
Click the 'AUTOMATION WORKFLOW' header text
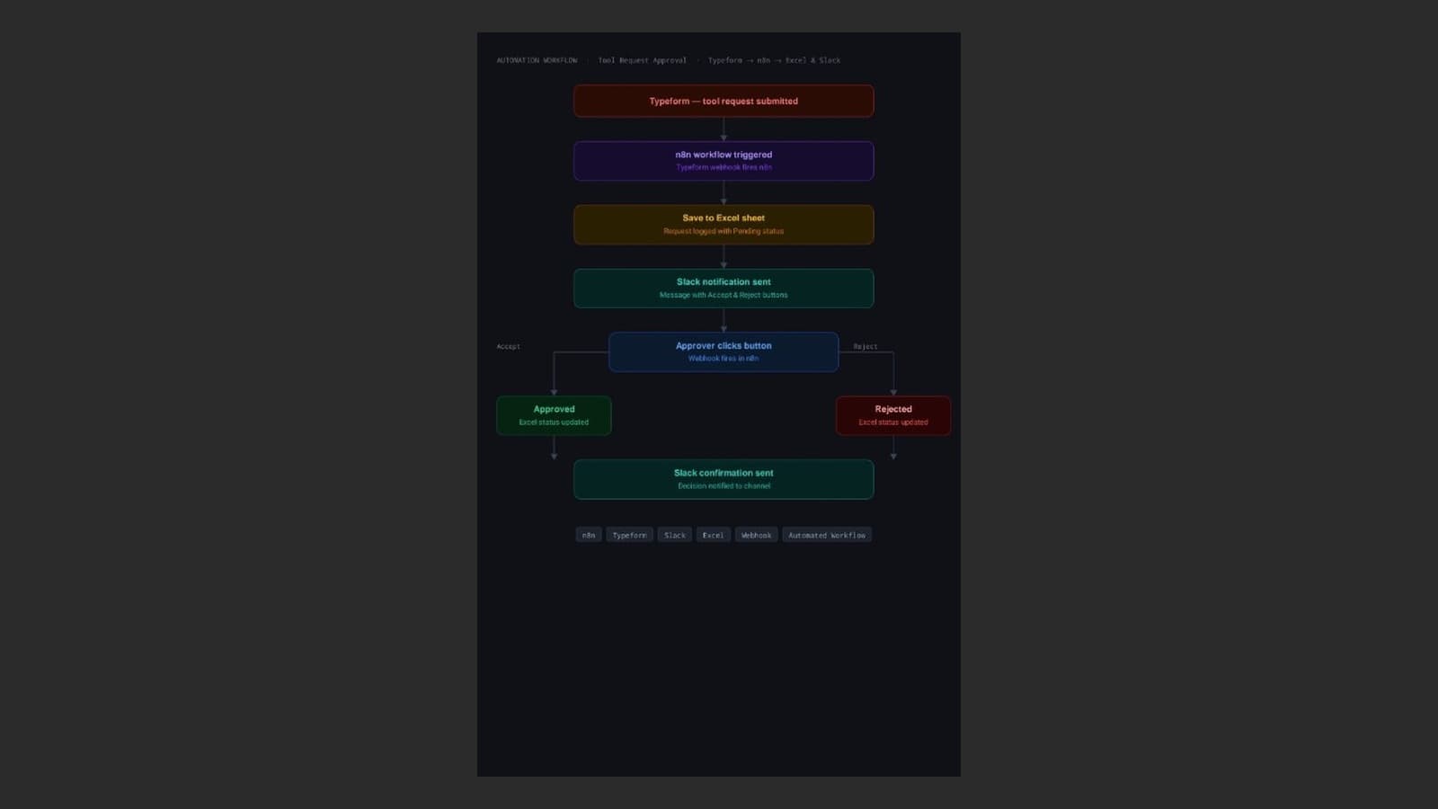click(537, 60)
